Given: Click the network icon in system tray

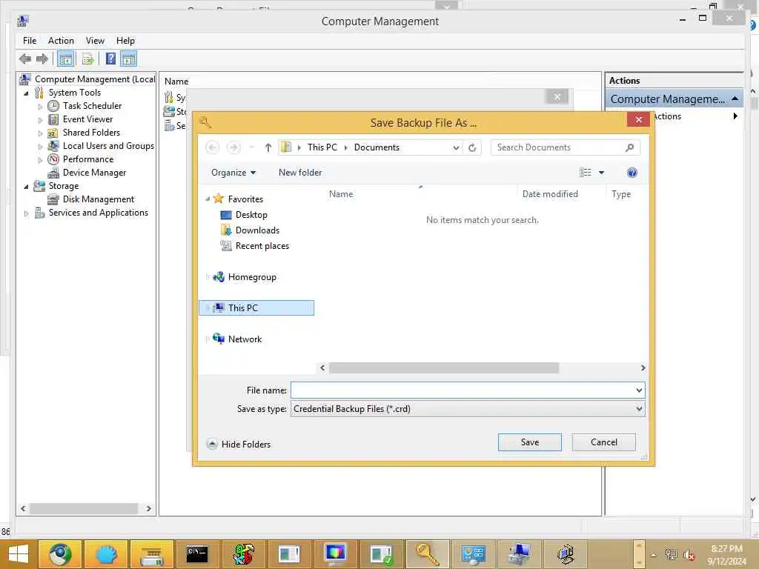Looking at the screenshot, I should (x=671, y=555).
